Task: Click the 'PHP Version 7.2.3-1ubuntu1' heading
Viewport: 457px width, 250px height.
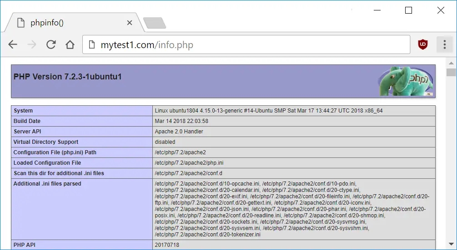Action: point(68,77)
